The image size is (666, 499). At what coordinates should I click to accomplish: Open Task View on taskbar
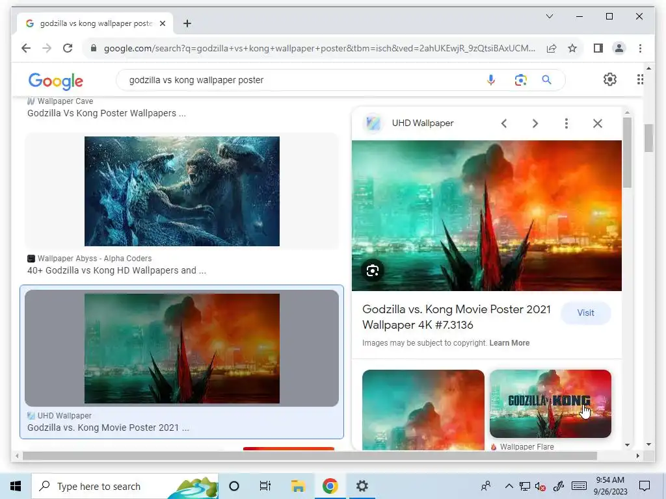265,486
